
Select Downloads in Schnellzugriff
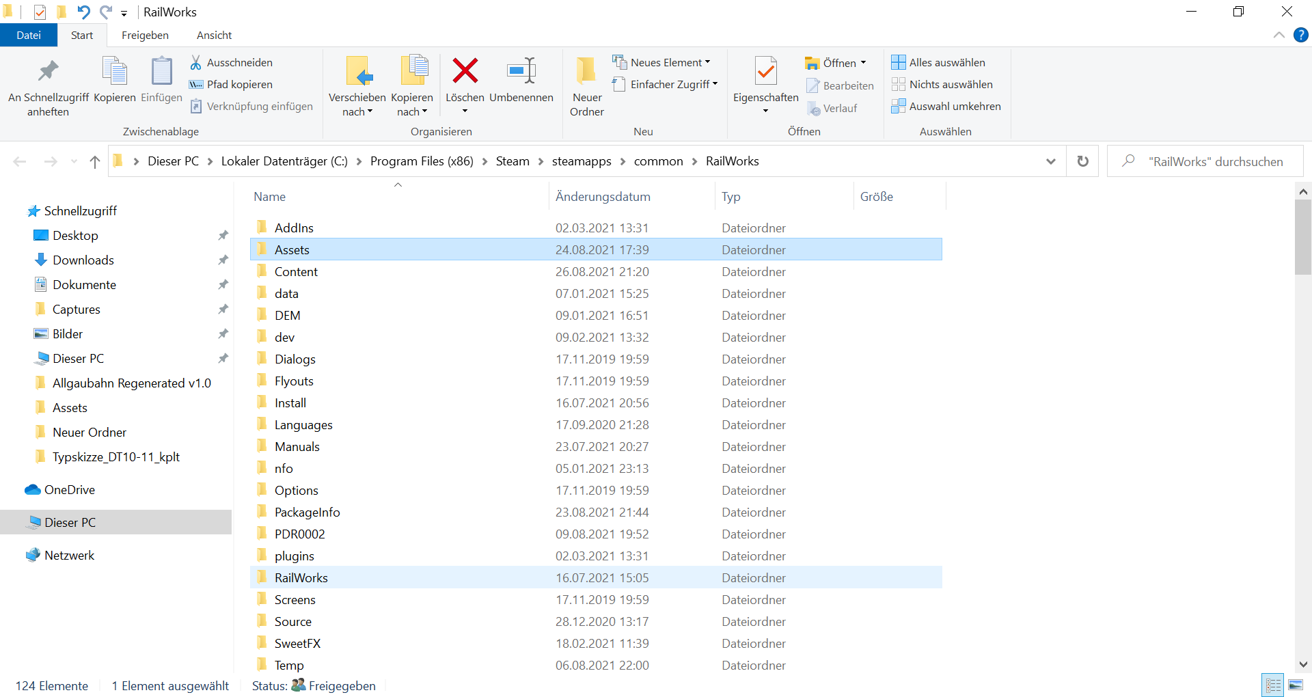(x=83, y=260)
